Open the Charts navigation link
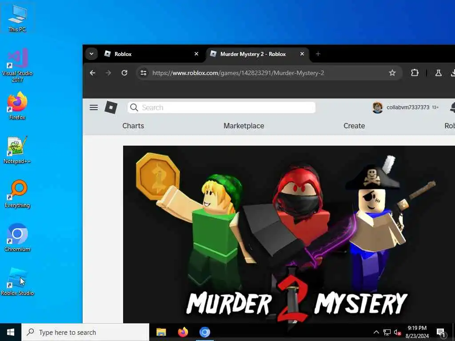Image resolution: width=455 pixels, height=341 pixels. pos(133,126)
